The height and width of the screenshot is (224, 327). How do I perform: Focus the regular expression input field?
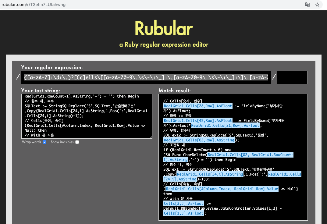146,78
